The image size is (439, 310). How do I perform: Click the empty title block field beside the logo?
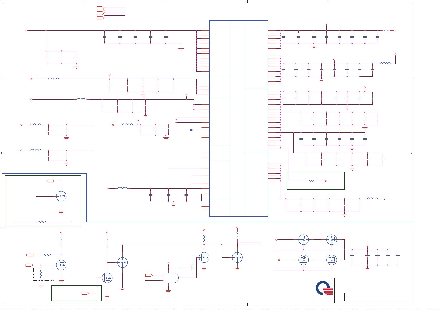point(372,285)
